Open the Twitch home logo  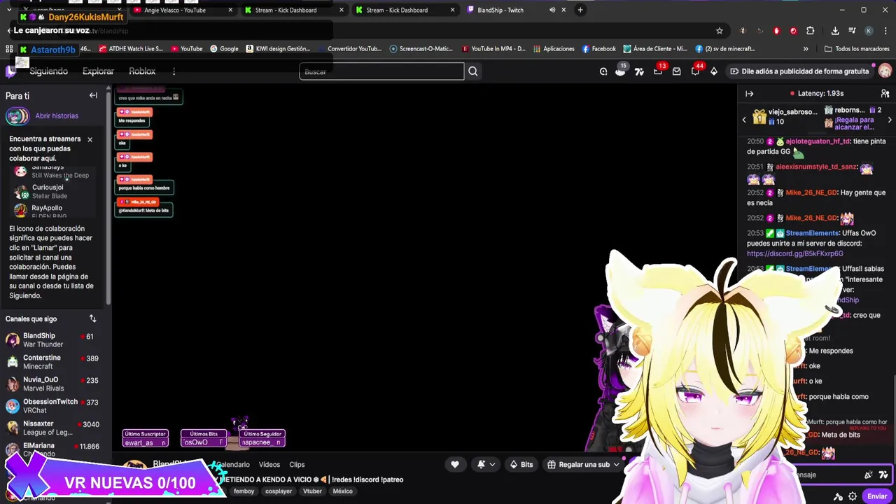click(x=10, y=71)
